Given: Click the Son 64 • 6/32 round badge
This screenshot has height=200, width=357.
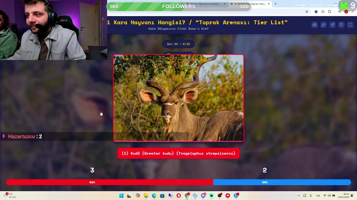Looking at the screenshot, I should [178, 44].
